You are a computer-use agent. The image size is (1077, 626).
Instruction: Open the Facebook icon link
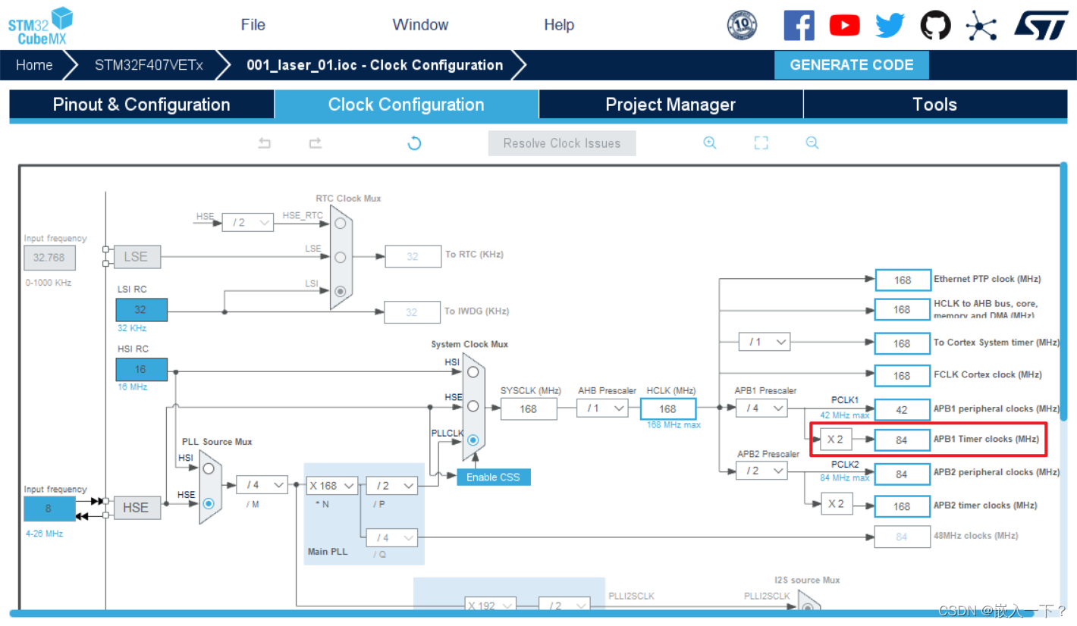pyautogui.click(x=799, y=25)
